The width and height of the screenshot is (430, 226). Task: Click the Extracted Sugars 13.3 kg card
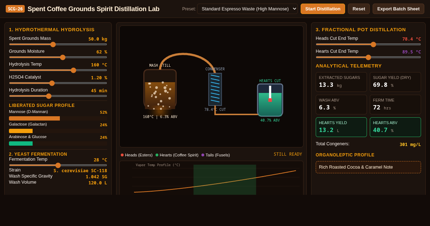click(x=341, y=82)
